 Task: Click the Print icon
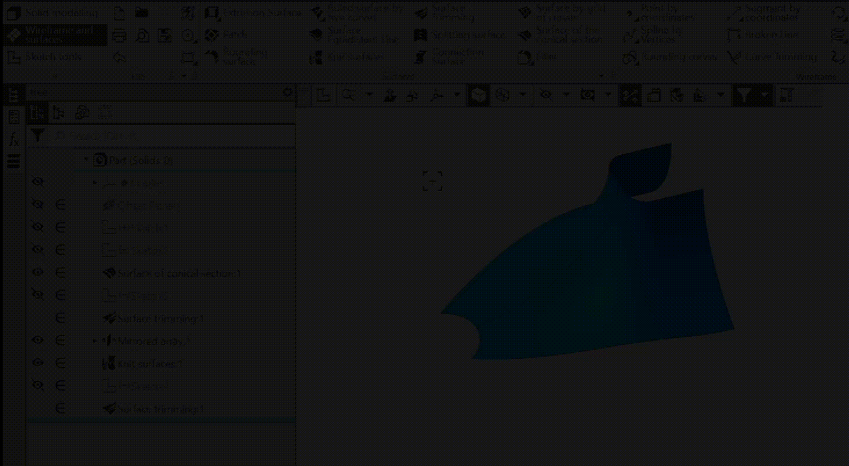pos(119,36)
